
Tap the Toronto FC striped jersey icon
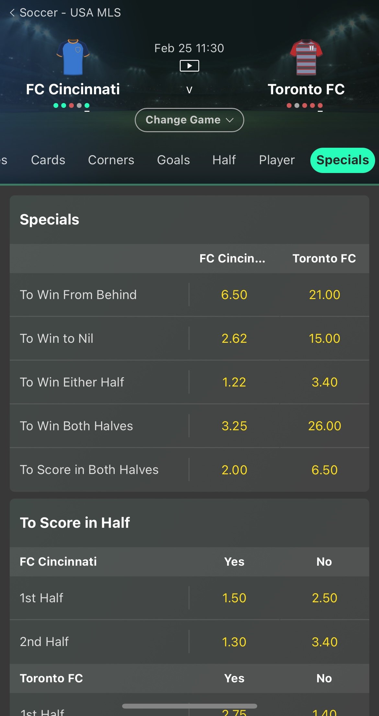(306, 57)
